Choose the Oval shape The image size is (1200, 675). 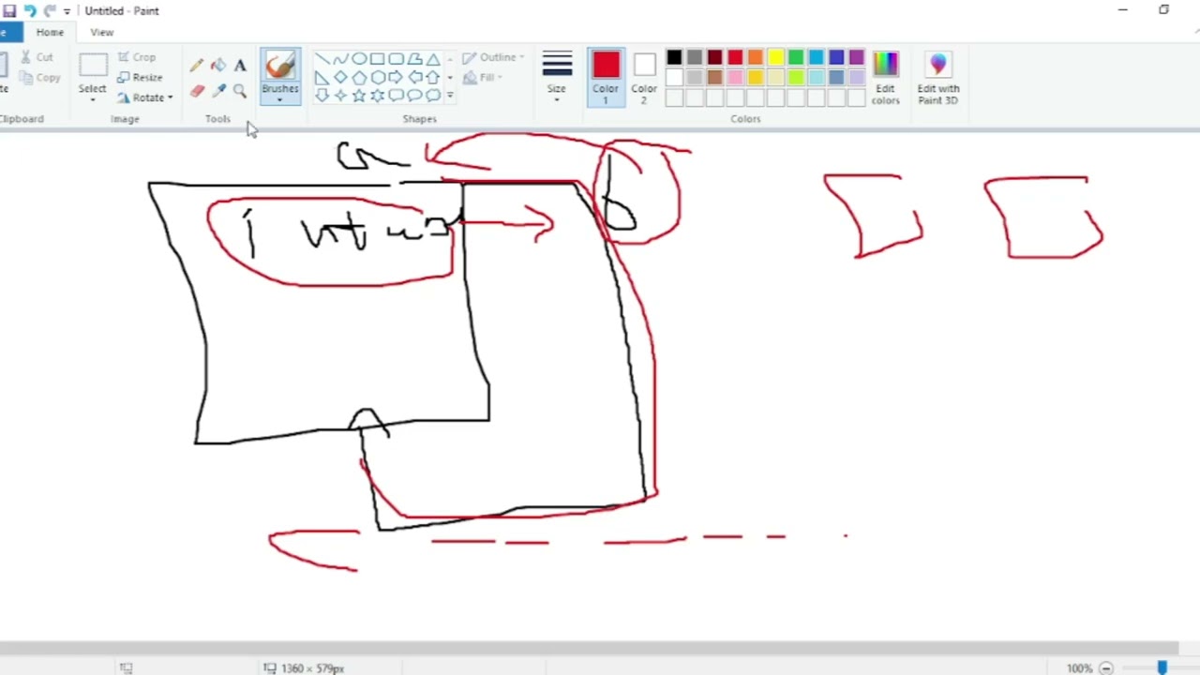(359, 59)
